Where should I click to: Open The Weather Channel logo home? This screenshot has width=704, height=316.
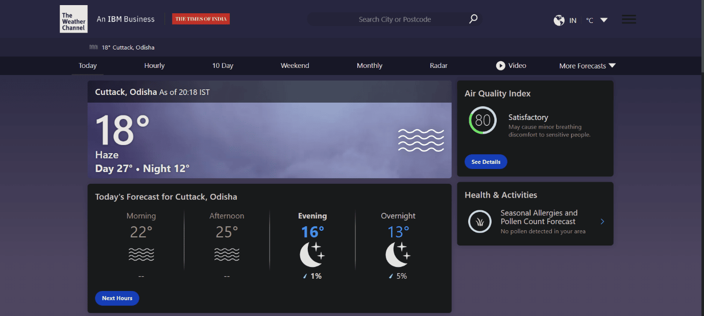tap(74, 19)
